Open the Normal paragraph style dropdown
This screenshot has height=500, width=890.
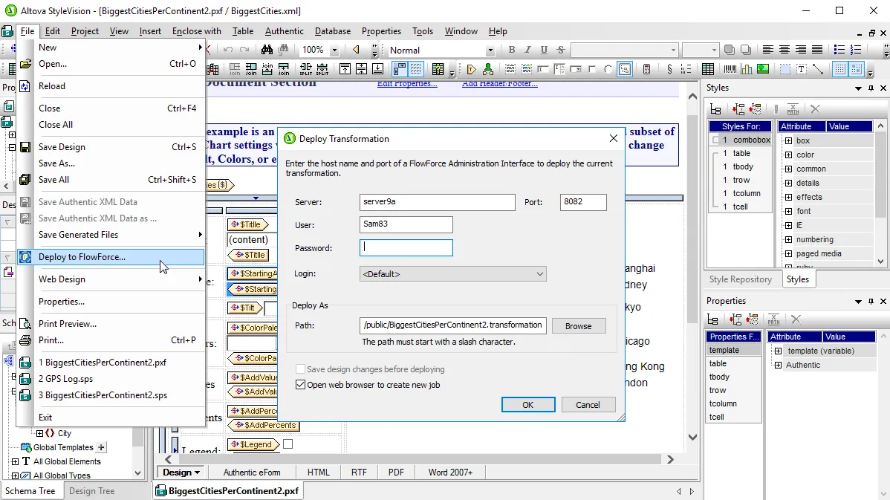pyautogui.click(x=490, y=50)
